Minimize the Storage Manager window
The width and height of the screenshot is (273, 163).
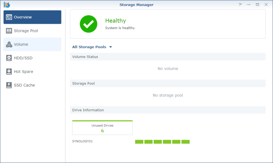[249, 5]
